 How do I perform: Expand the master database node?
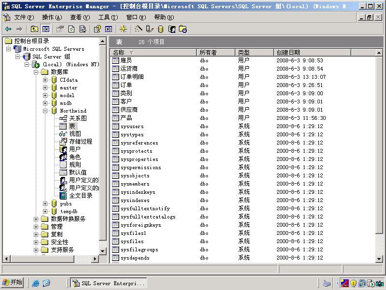point(45,87)
